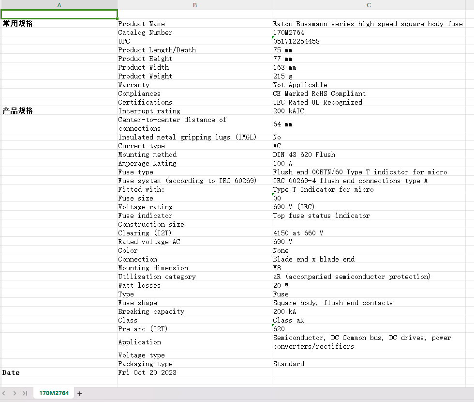The height and width of the screenshot is (402, 474).
Task: Click aR (accompanied semiconductor protection) cell
Action: coord(369,277)
